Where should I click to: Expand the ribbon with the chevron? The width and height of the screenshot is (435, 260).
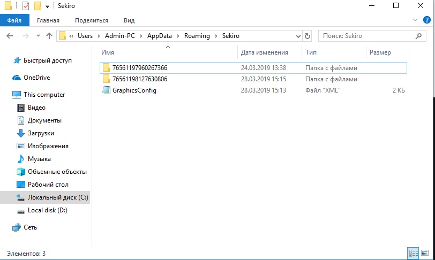(415, 20)
